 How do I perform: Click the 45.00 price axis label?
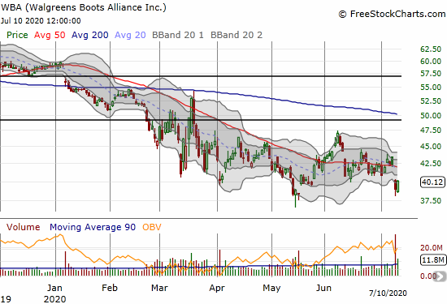[431, 146]
